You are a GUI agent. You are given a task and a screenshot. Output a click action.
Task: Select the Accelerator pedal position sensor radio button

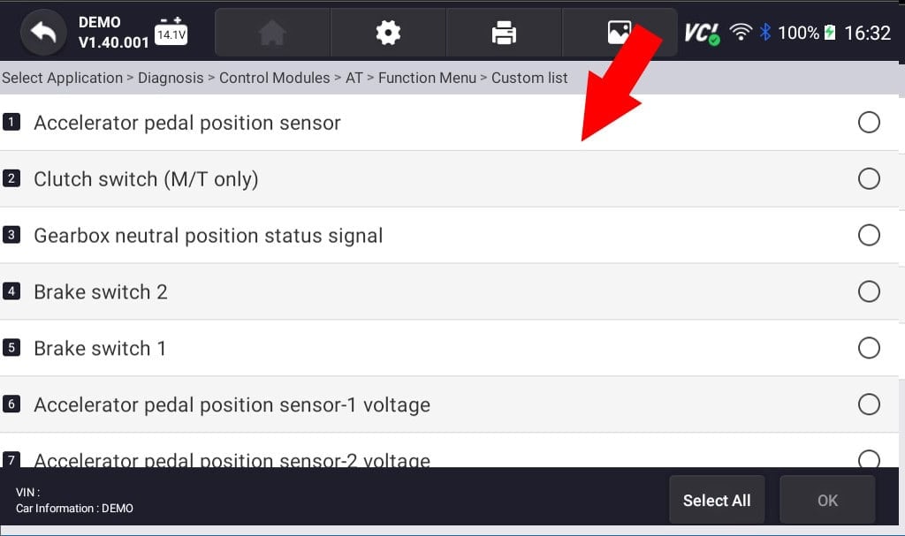(x=869, y=122)
